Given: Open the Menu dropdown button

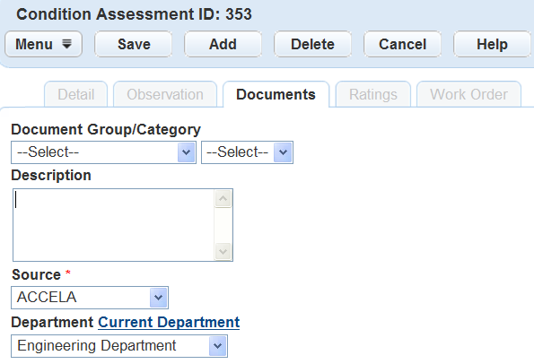Looking at the screenshot, I should 44,44.
